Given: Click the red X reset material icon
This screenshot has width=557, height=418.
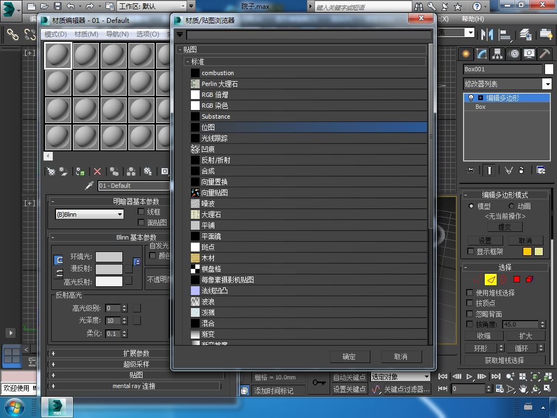Looking at the screenshot, I should (x=97, y=171).
